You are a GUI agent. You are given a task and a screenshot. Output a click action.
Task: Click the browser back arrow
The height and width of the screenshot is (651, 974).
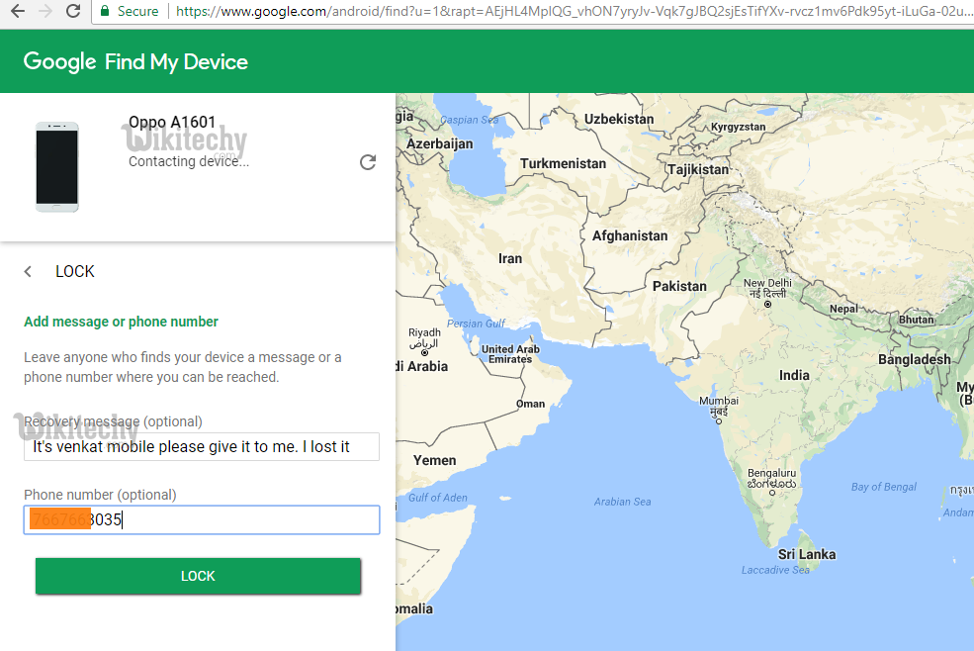click(15, 11)
